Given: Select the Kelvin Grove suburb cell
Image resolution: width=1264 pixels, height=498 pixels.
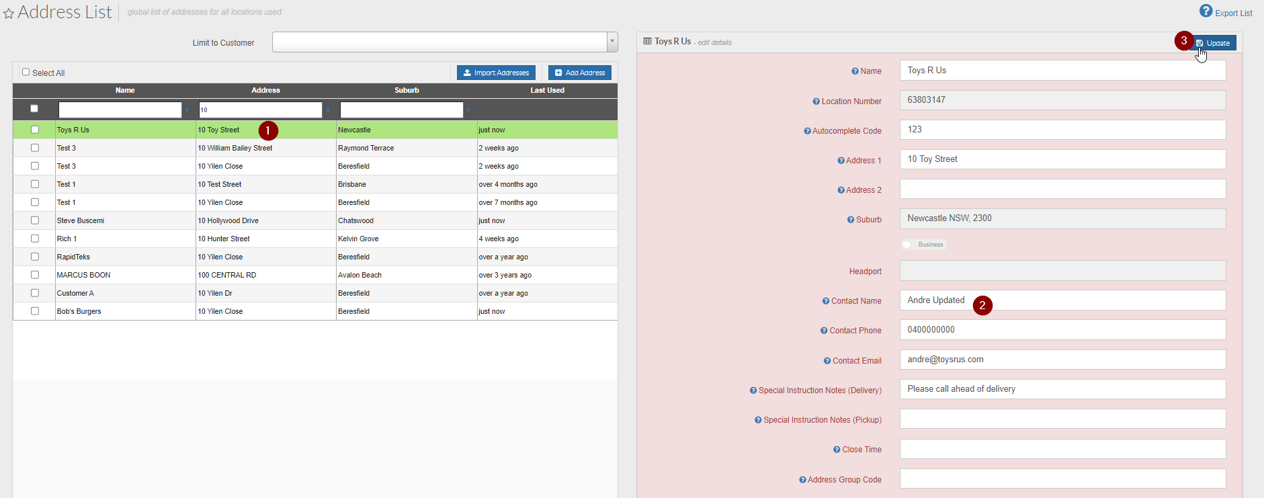Looking at the screenshot, I should click(407, 239).
